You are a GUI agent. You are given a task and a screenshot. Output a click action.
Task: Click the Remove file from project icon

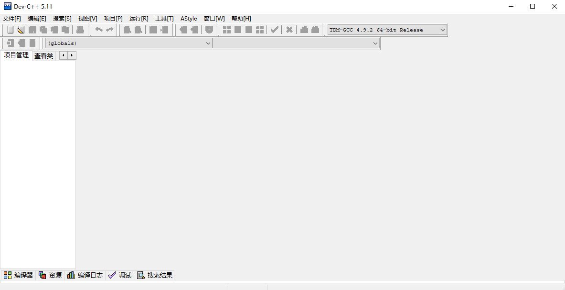point(194,30)
